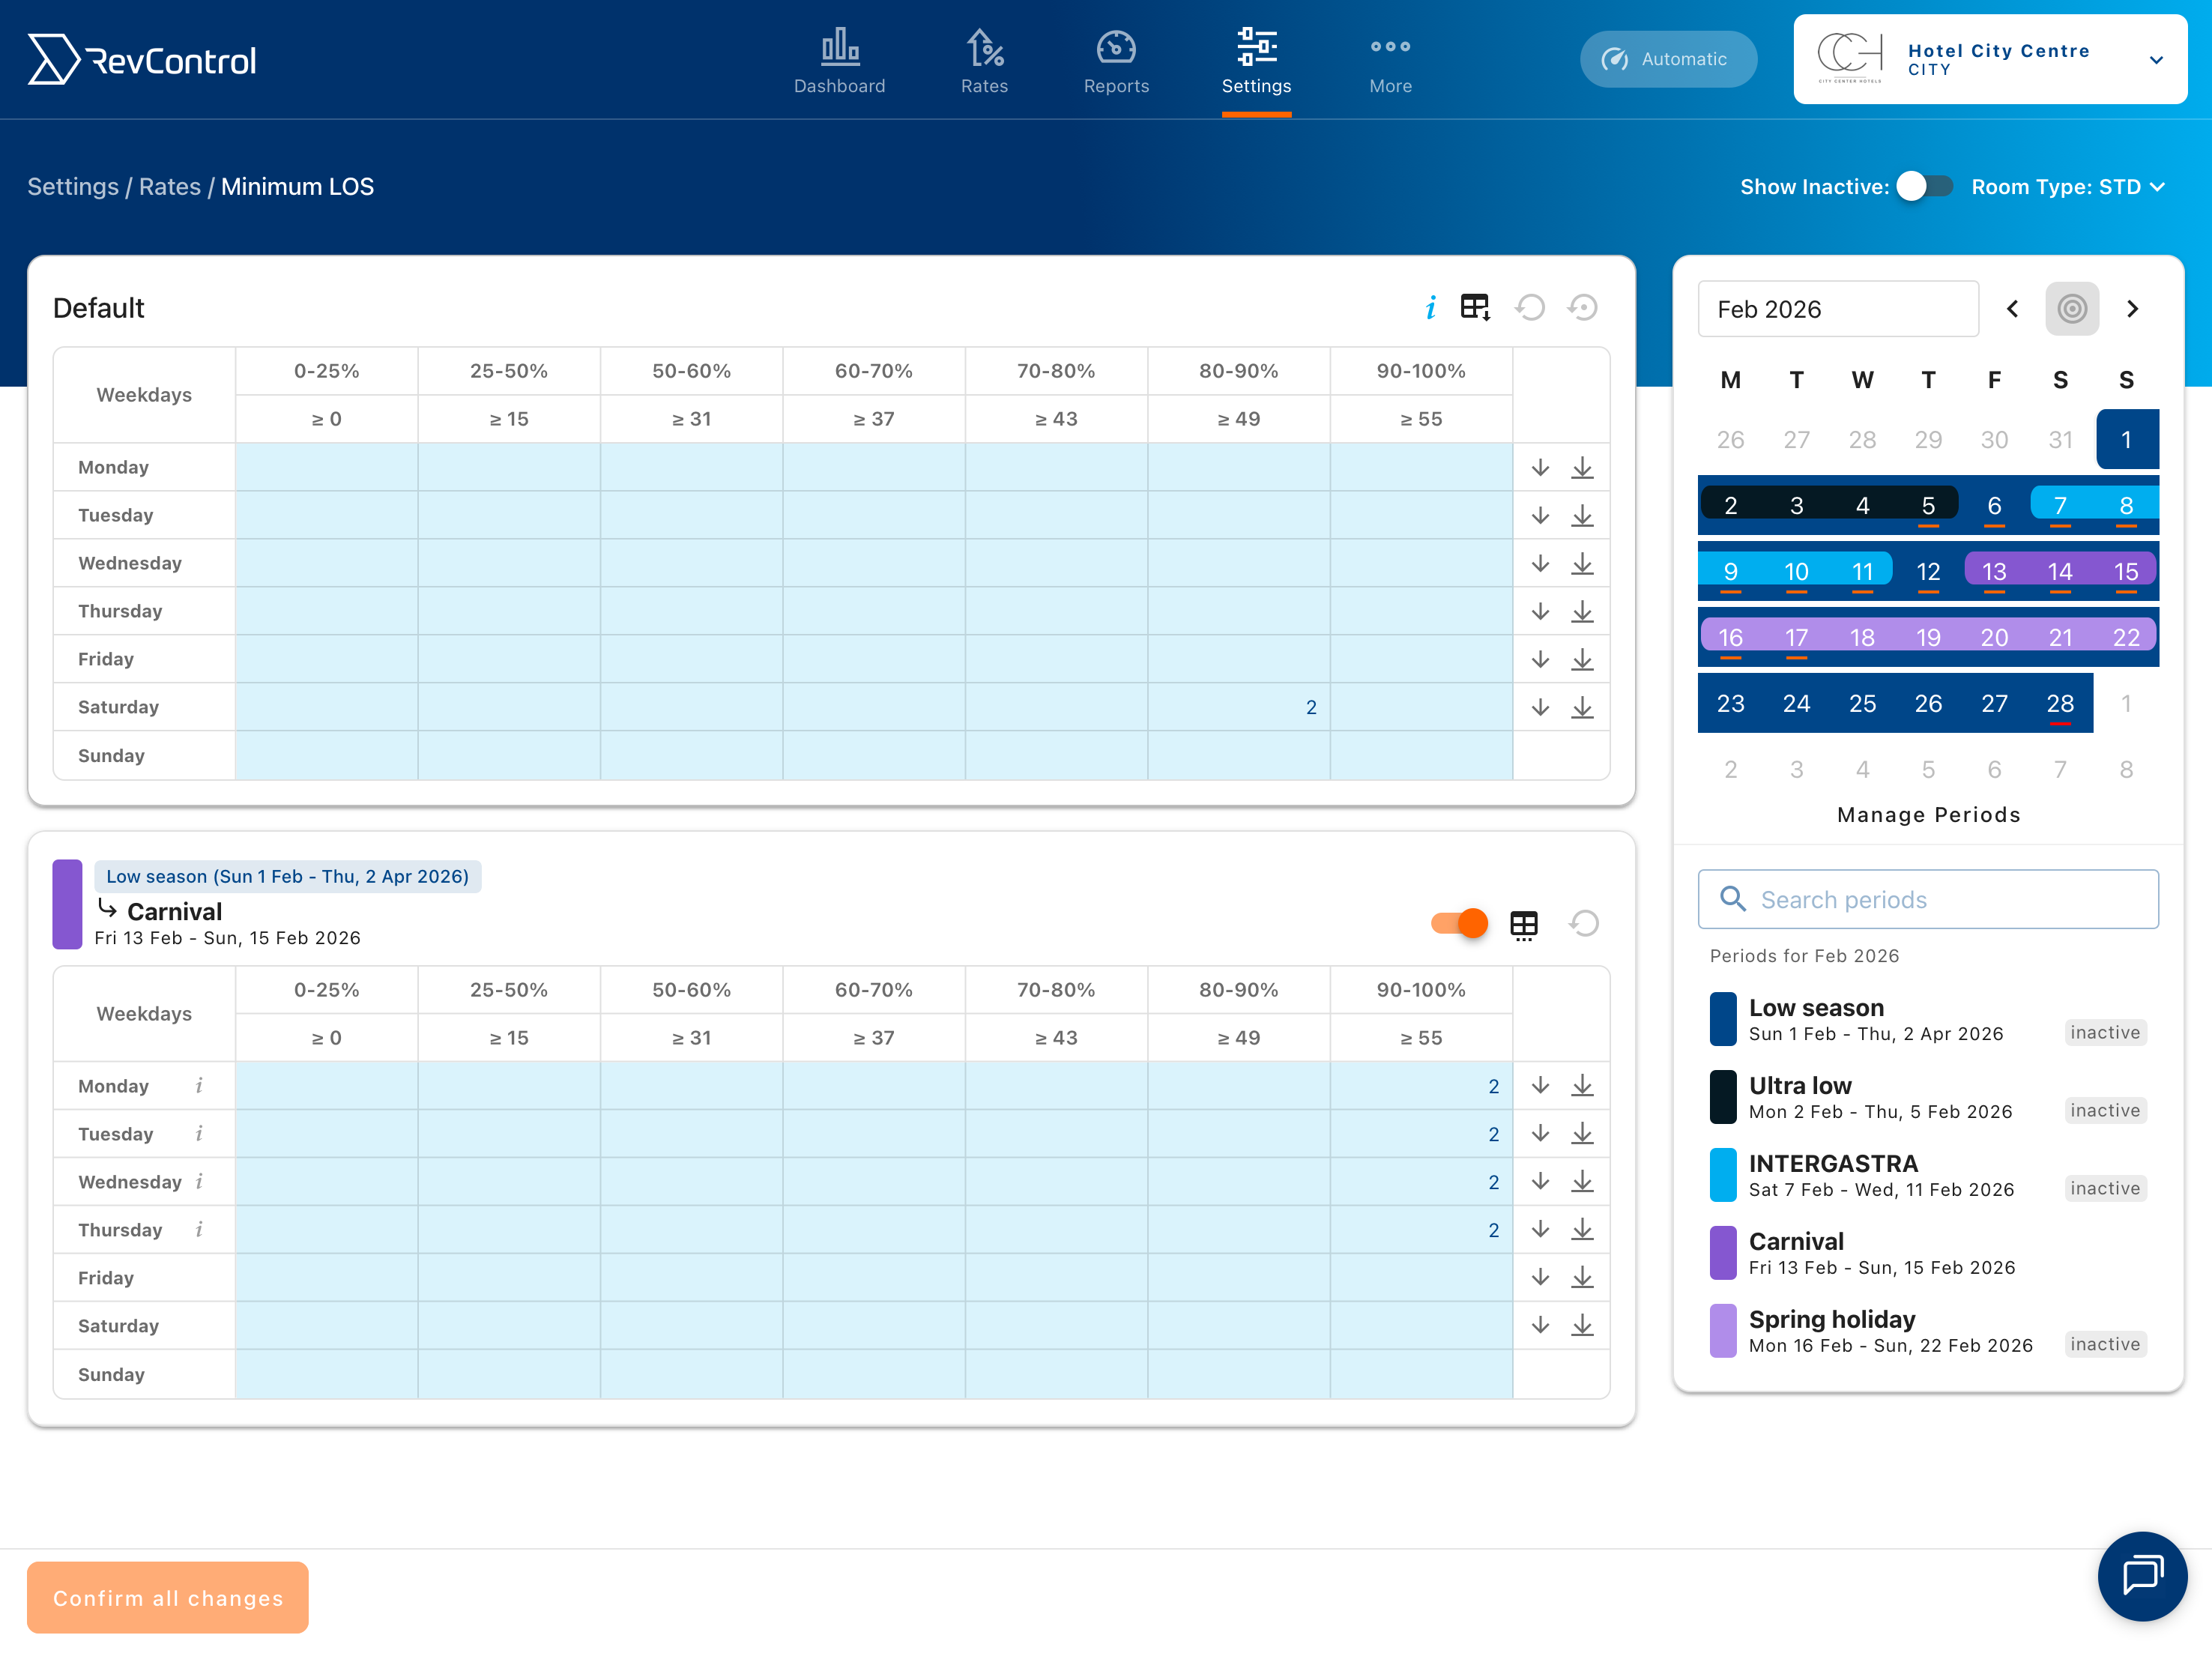This screenshot has height=1662, width=2212.
Task: Disable the Carnival period toggle
Action: pos(1459,923)
